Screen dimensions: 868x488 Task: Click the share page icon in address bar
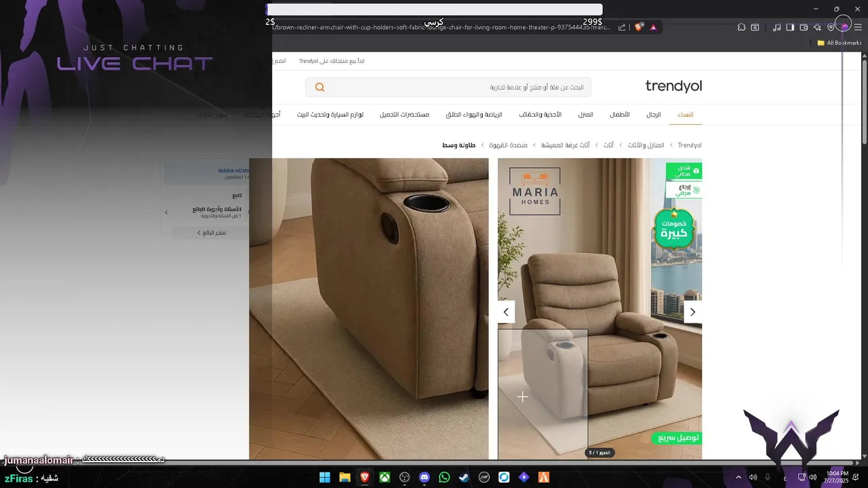point(622,27)
